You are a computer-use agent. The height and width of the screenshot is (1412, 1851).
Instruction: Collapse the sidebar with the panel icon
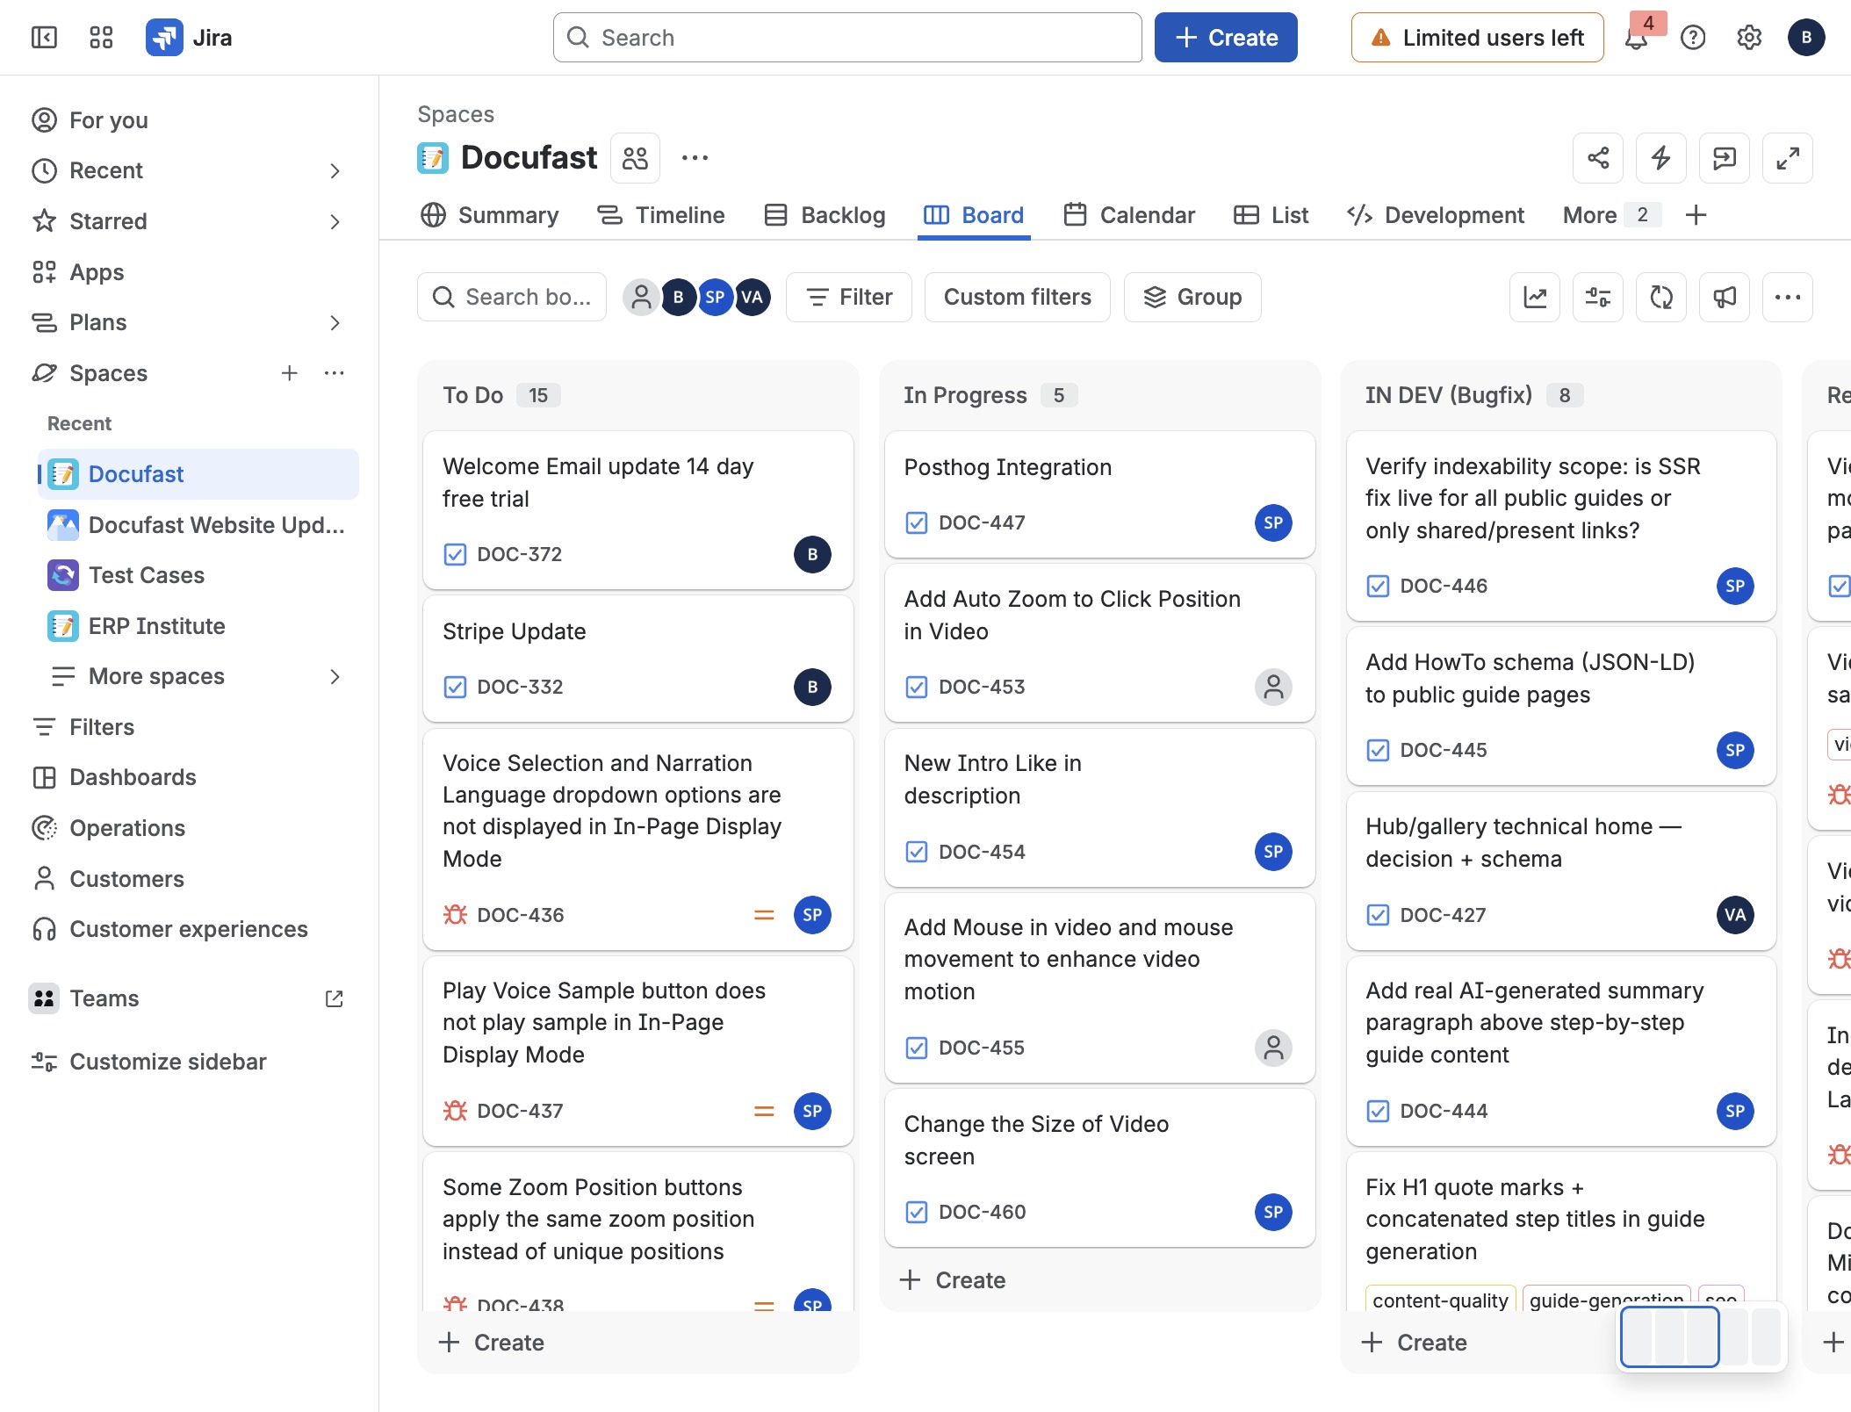tap(44, 37)
